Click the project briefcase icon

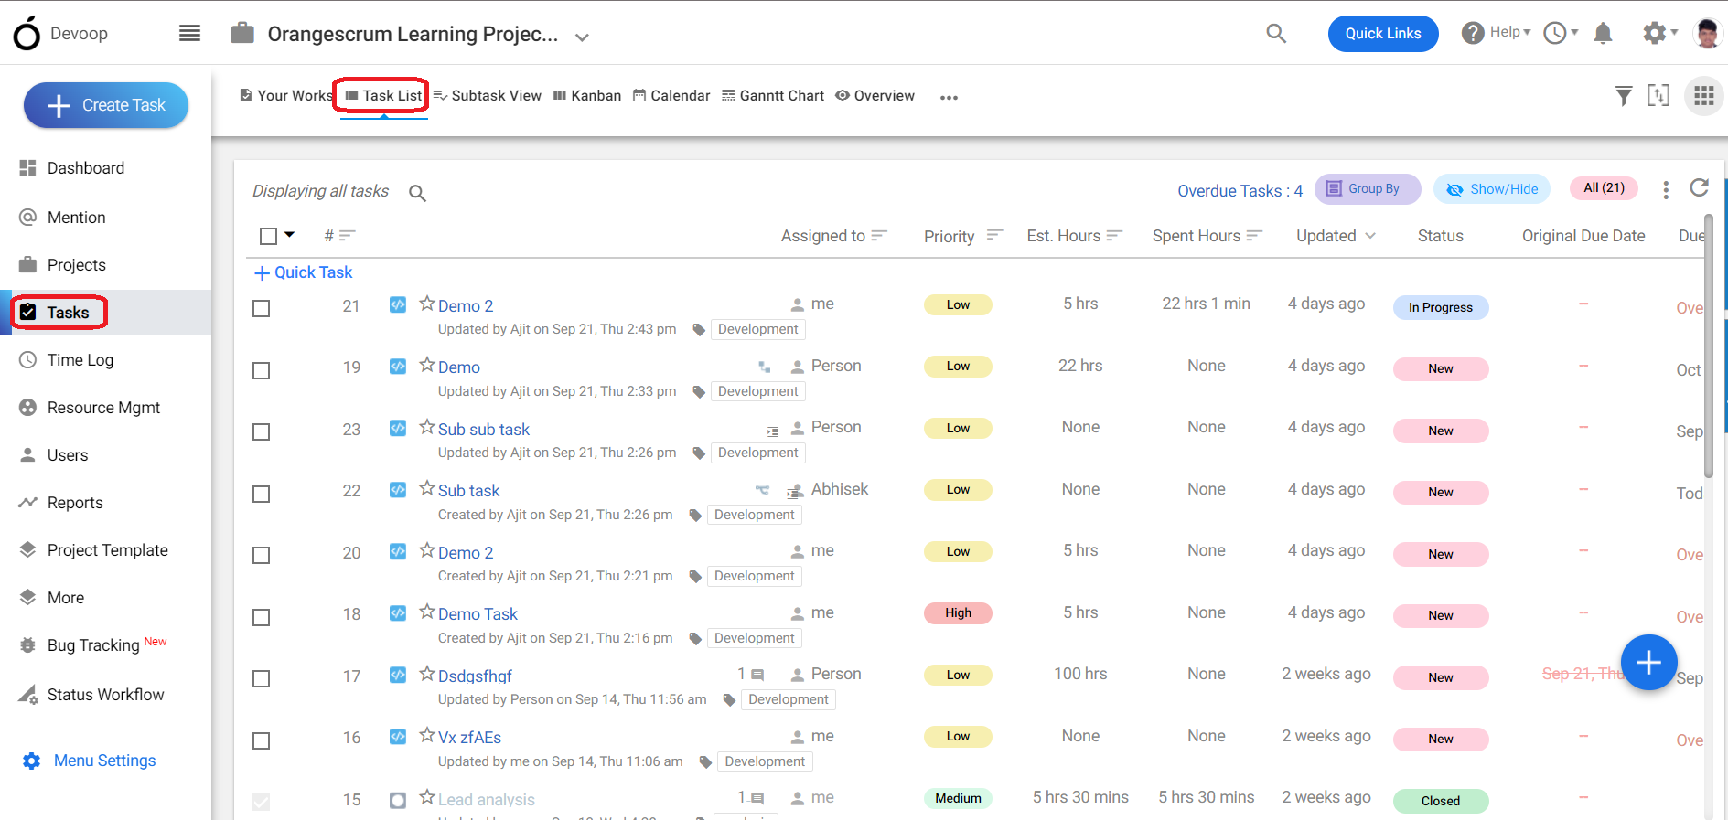[242, 33]
